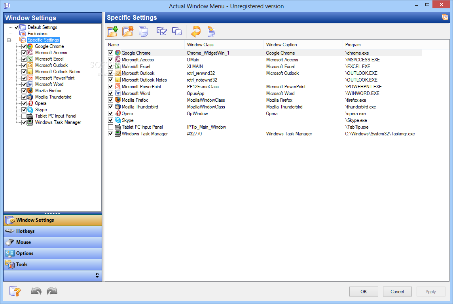Click the check all rules icon
This screenshot has height=304, width=453.
coord(161,31)
